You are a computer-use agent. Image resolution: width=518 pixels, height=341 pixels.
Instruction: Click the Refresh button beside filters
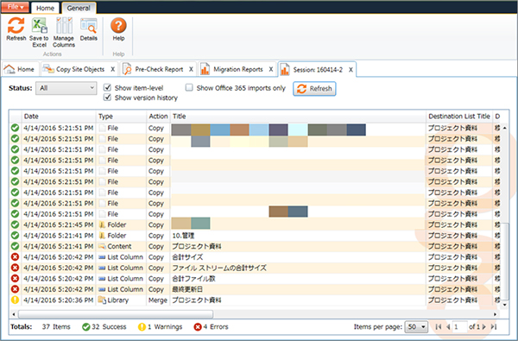(x=314, y=89)
